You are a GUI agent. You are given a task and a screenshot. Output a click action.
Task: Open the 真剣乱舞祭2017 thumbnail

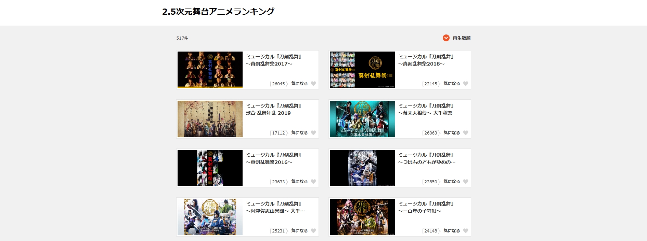(x=210, y=70)
